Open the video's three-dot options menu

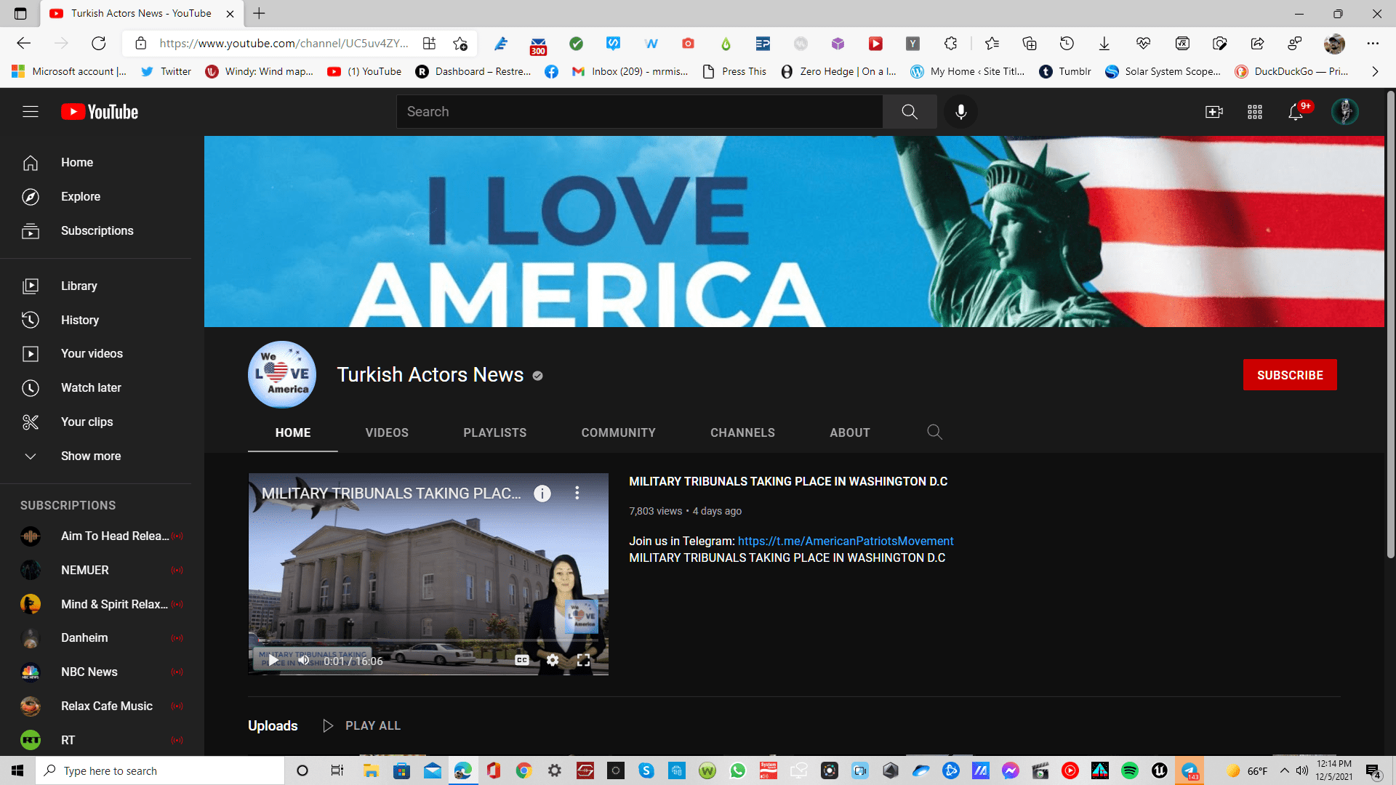[x=577, y=494]
